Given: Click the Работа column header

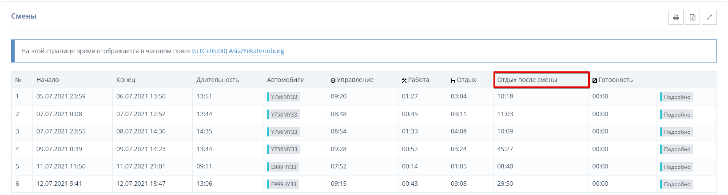Looking at the screenshot, I should point(418,80).
